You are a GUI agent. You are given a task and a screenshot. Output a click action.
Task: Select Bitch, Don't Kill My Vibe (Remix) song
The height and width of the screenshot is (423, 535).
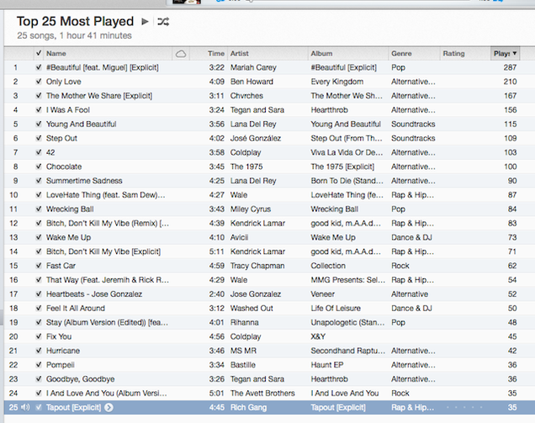(x=108, y=223)
